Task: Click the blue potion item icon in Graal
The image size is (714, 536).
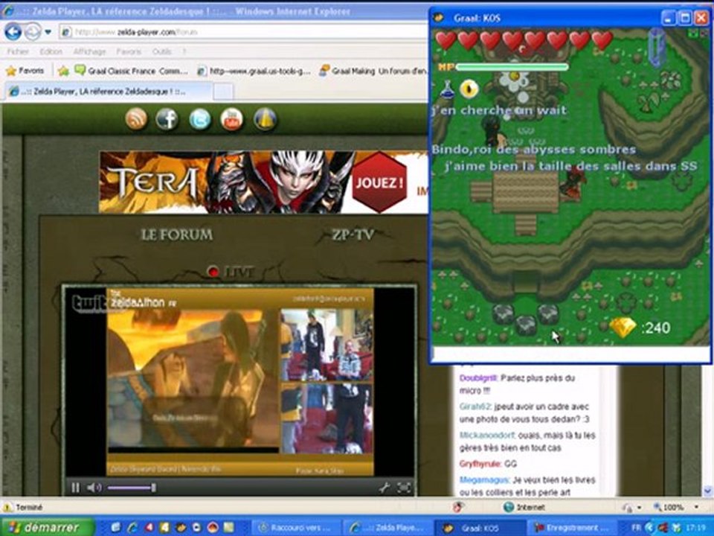Action: pyautogui.click(x=448, y=89)
